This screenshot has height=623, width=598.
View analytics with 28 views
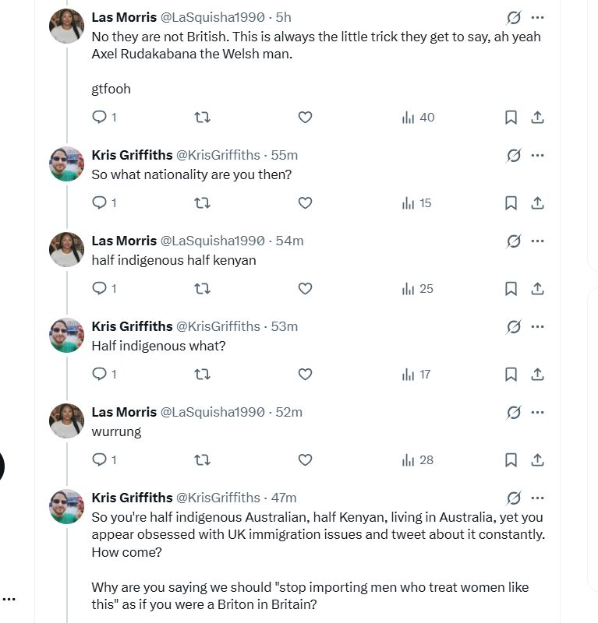tap(417, 460)
